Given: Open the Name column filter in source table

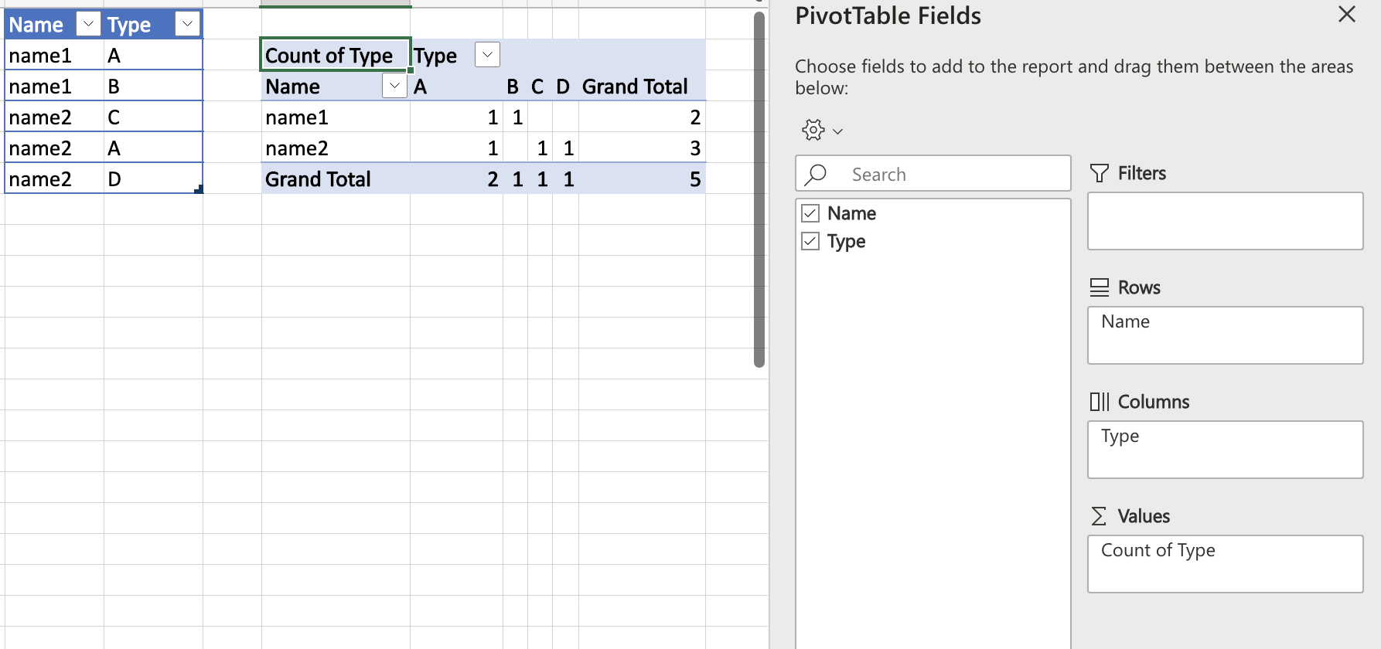Looking at the screenshot, I should pyautogui.click(x=88, y=24).
